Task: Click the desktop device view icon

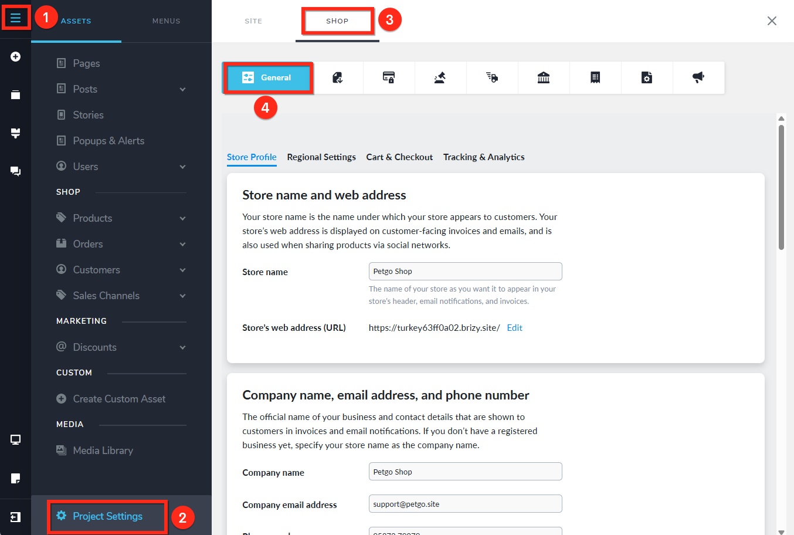Action: pyautogui.click(x=15, y=440)
